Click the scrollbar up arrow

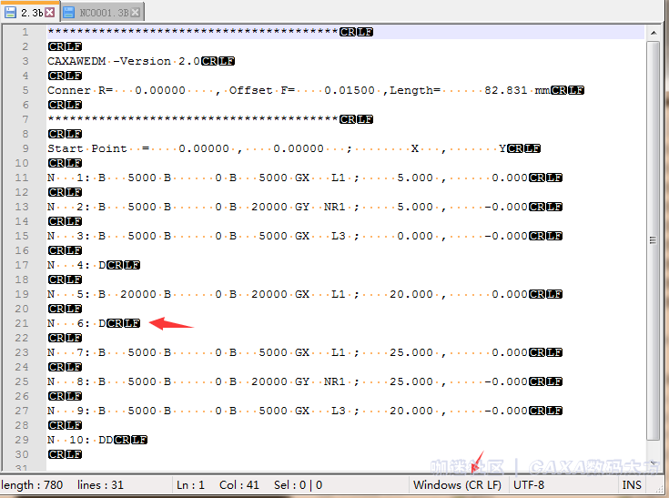click(x=654, y=33)
